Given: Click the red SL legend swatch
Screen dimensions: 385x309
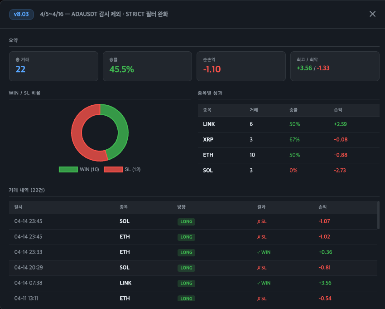Looking at the screenshot, I should point(113,169).
